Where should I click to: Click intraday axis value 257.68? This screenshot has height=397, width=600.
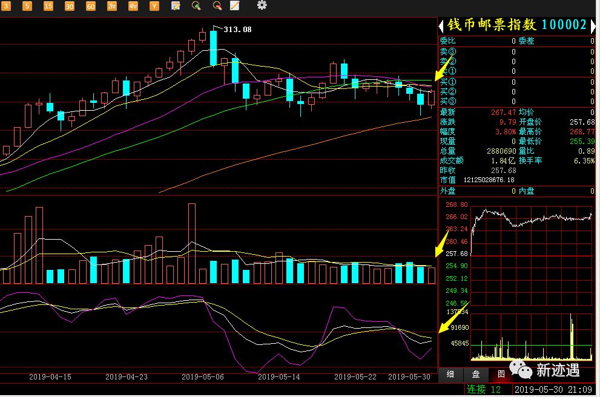tap(457, 254)
